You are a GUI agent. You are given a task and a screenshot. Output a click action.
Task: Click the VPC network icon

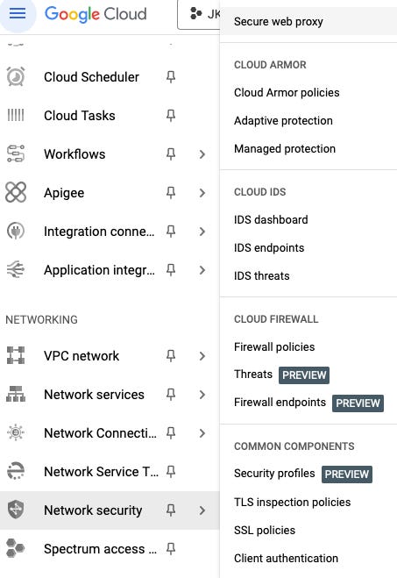pyautogui.click(x=16, y=355)
